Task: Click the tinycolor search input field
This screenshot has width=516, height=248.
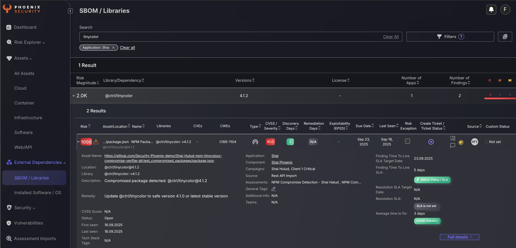Action: 230,37
